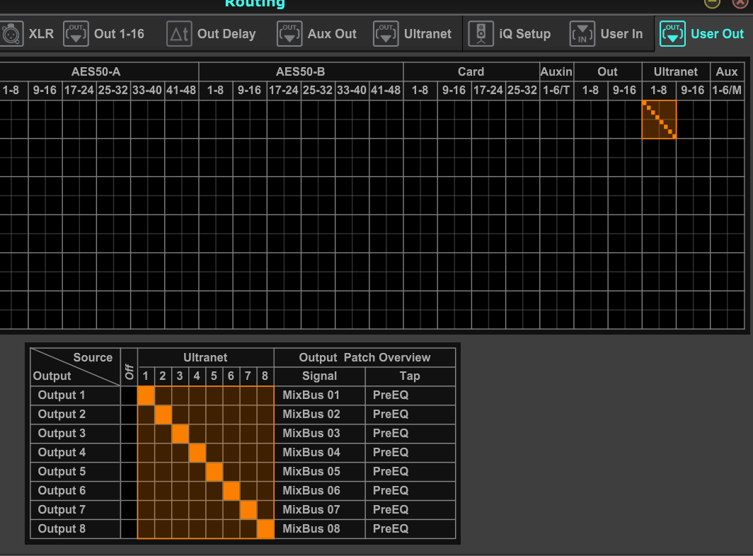Select Aux 1-6/M column header

click(727, 91)
